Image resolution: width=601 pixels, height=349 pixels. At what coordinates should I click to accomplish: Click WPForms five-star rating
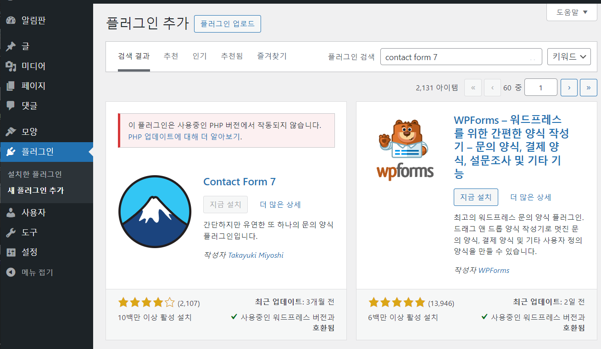point(397,303)
